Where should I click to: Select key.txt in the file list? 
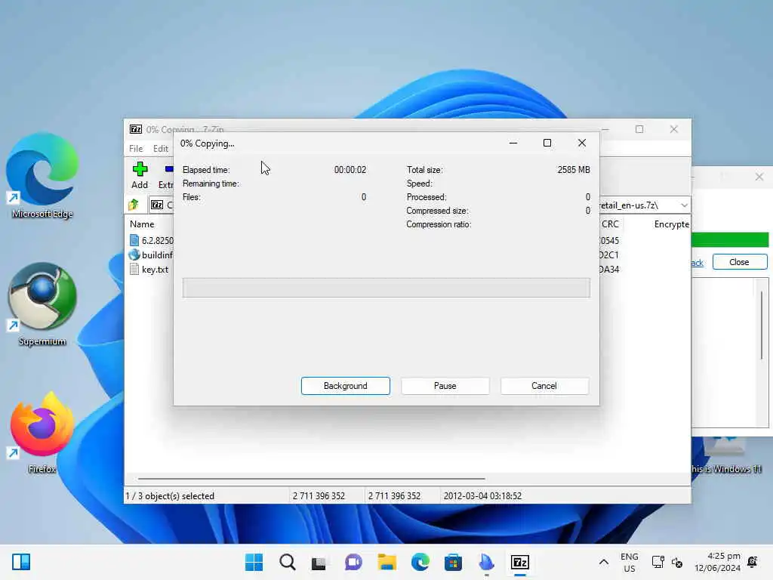pyautogui.click(x=149, y=270)
